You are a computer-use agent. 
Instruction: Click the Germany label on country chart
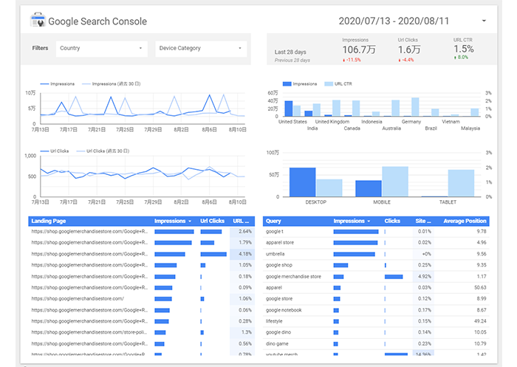411,122
